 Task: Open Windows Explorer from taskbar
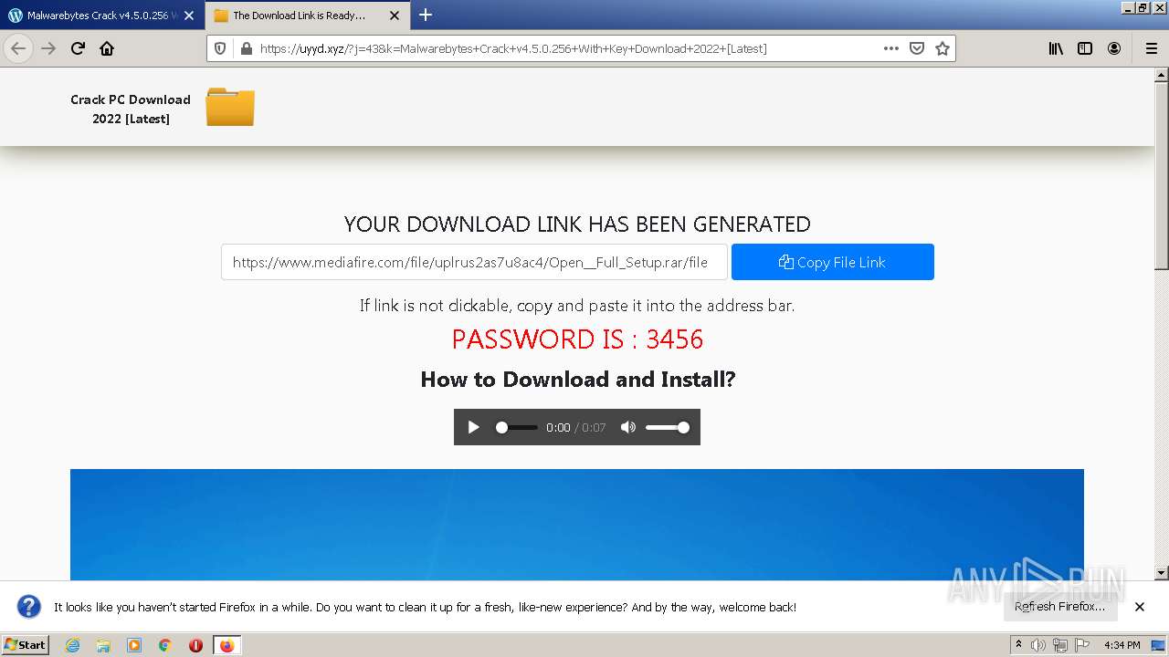103,645
